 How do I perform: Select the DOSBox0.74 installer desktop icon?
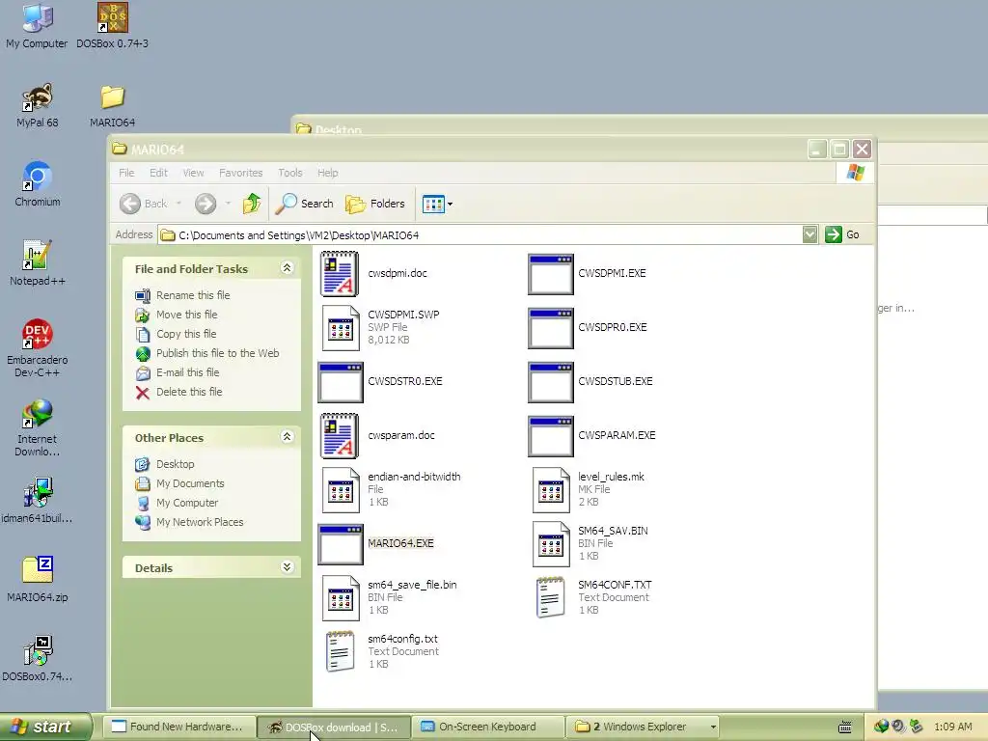click(38, 659)
